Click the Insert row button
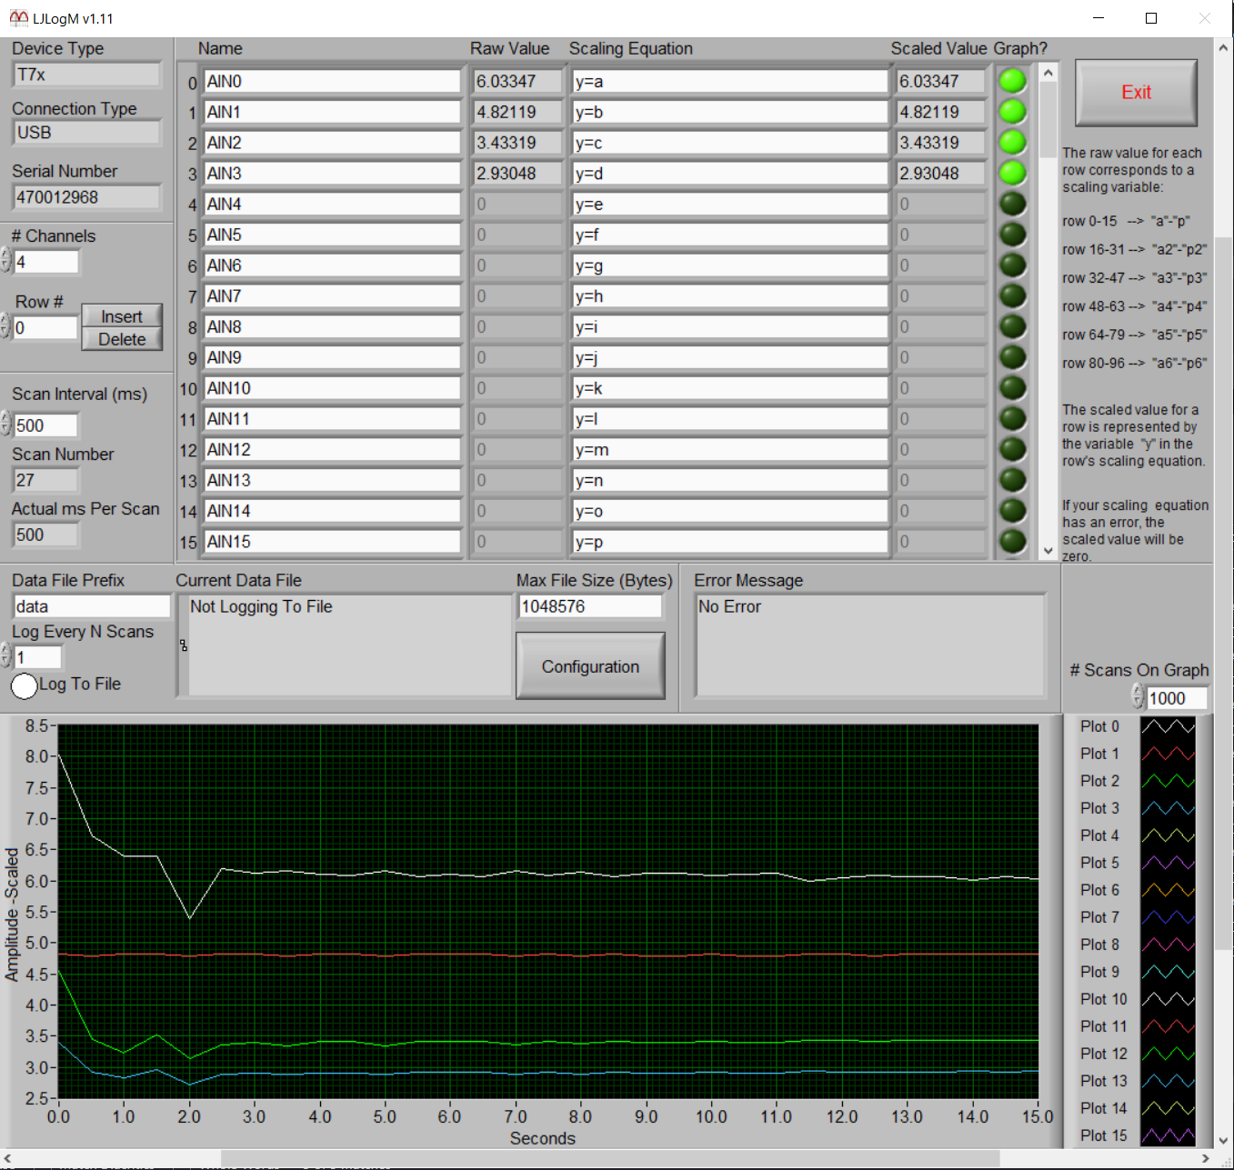This screenshot has width=1234, height=1170. tap(122, 315)
